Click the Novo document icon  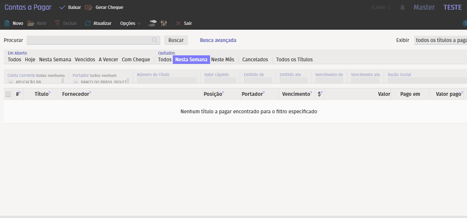(7, 23)
